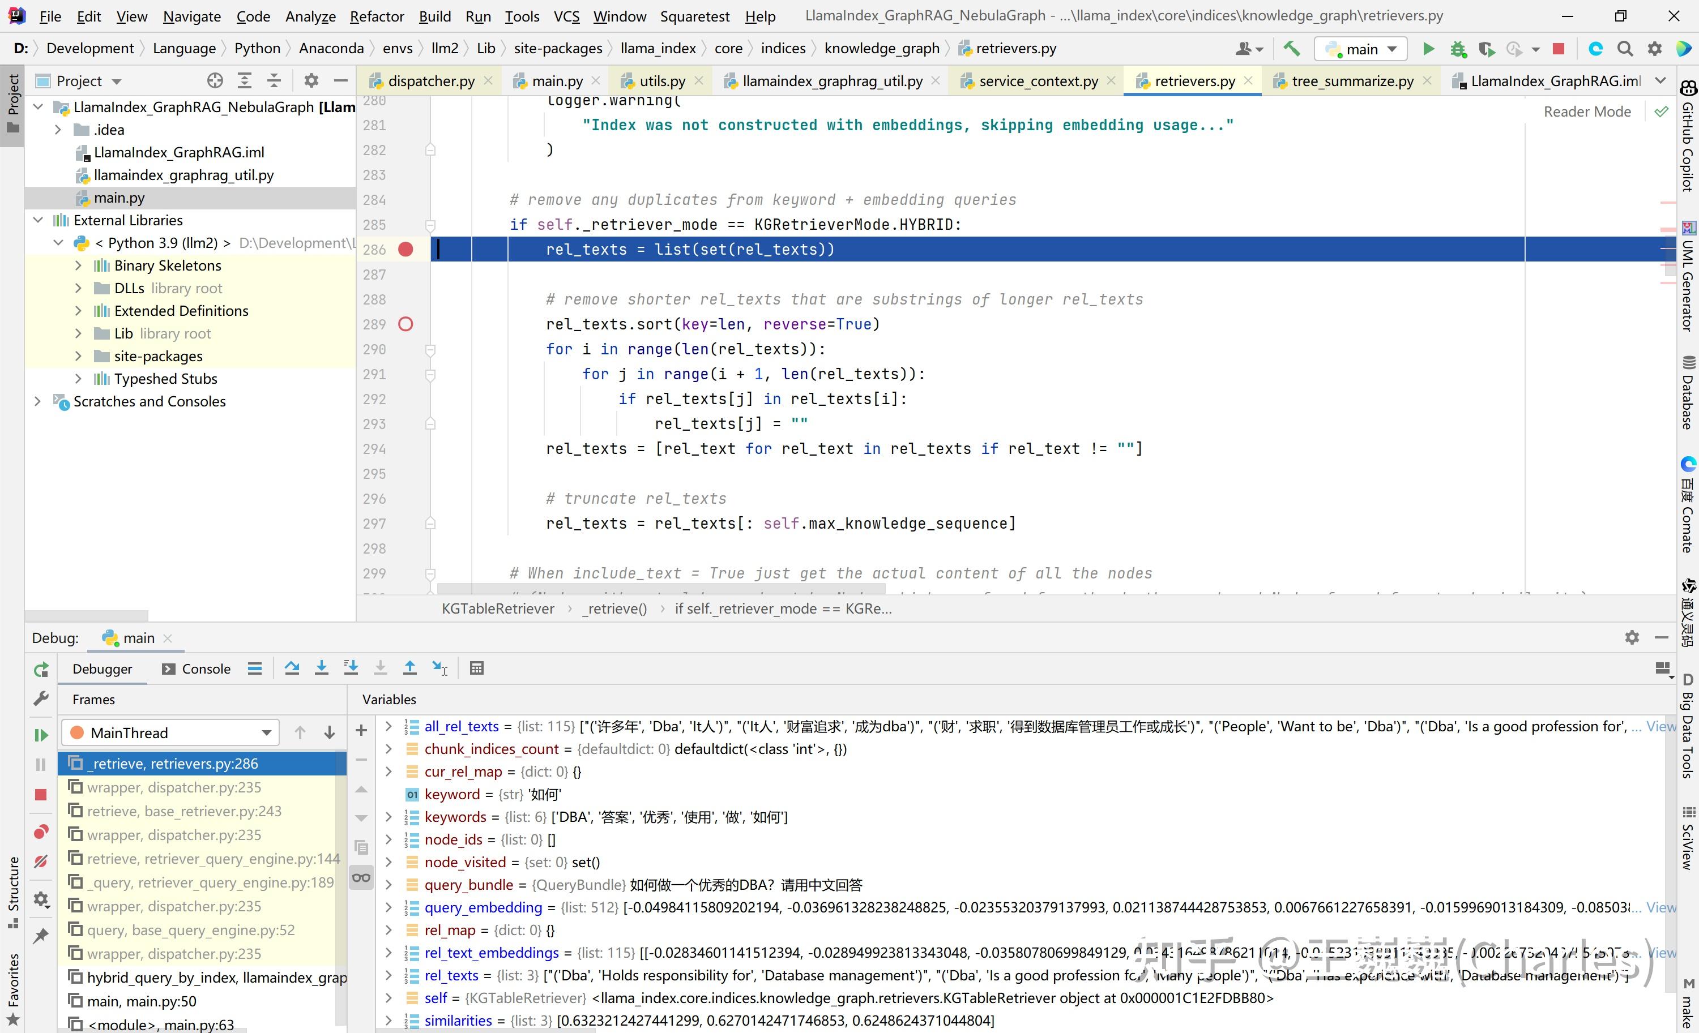The width and height of the screenshot is (1699, 1033).
Task: Click View link for all_rel_texts variable
Action: [x=1661, y=726]
